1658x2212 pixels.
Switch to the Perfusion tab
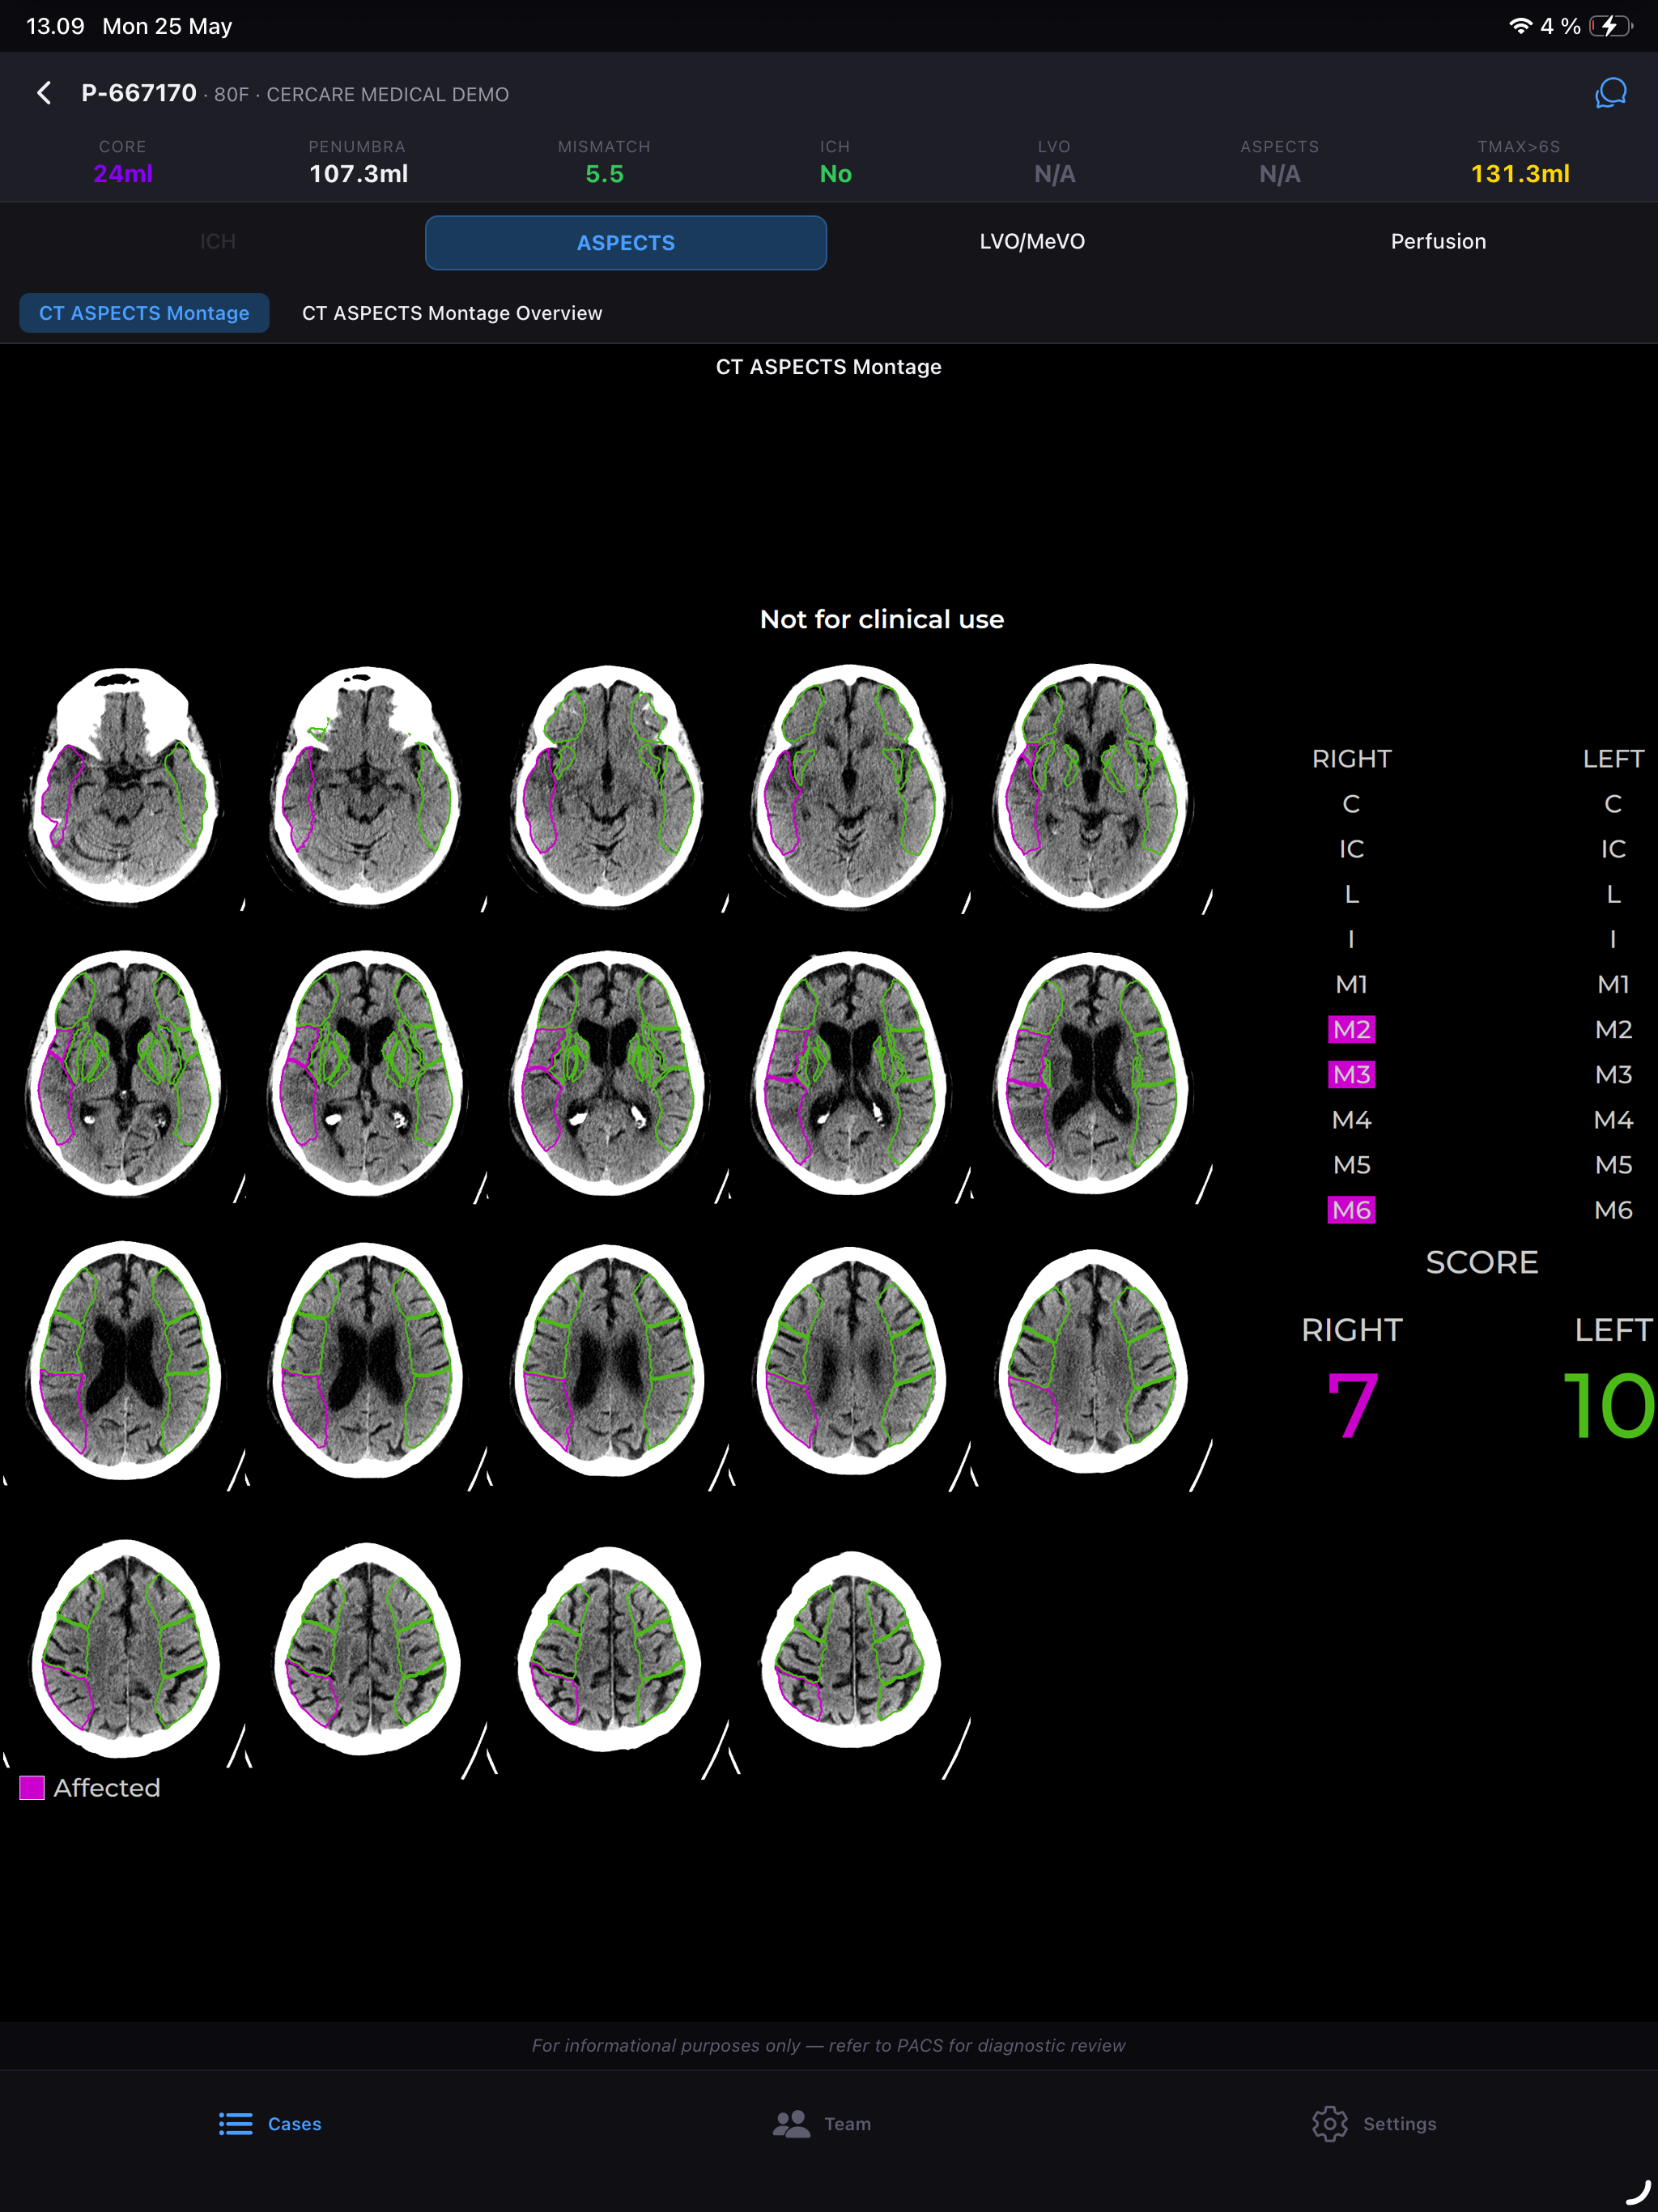[x=1438, y=242]
